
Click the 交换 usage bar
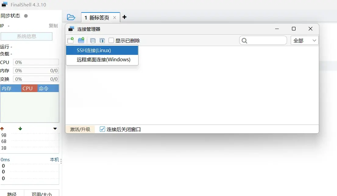36,79
